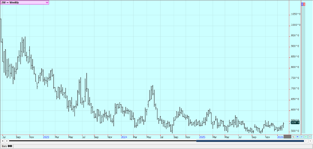
Task: Click the blue B buy button
Action: 303,4
